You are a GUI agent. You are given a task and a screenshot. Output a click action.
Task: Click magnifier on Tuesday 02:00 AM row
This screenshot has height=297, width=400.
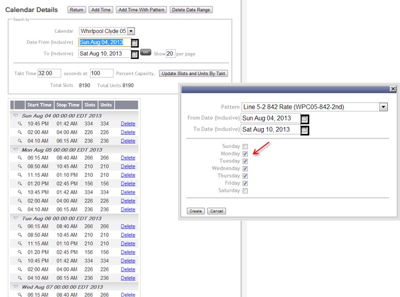(20, 269)
